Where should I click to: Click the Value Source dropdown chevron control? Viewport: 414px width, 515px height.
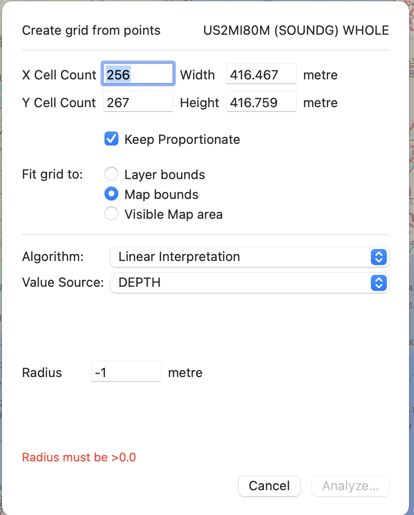(378, 283)
